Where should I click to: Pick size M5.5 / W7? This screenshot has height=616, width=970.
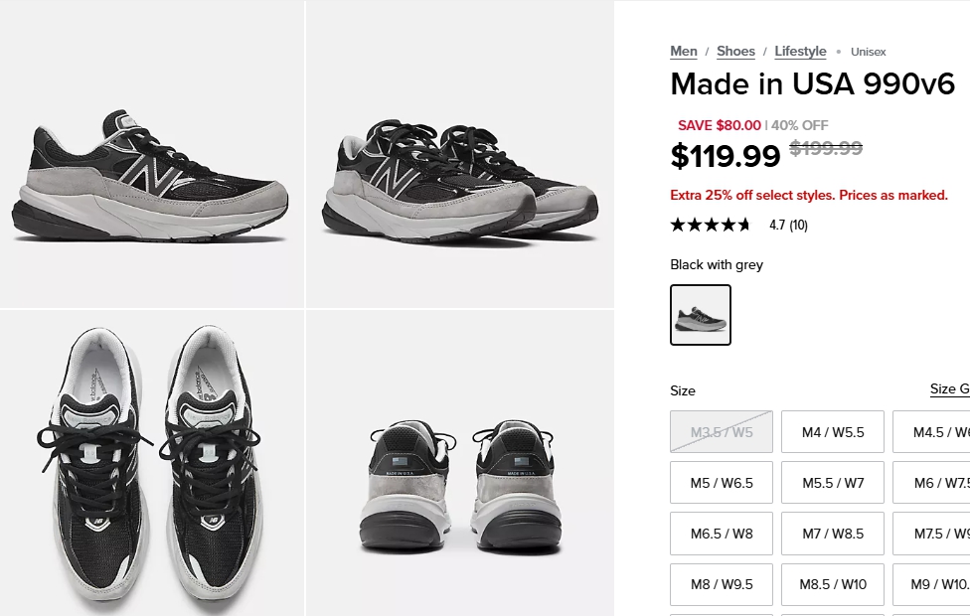tap(832, 483)
